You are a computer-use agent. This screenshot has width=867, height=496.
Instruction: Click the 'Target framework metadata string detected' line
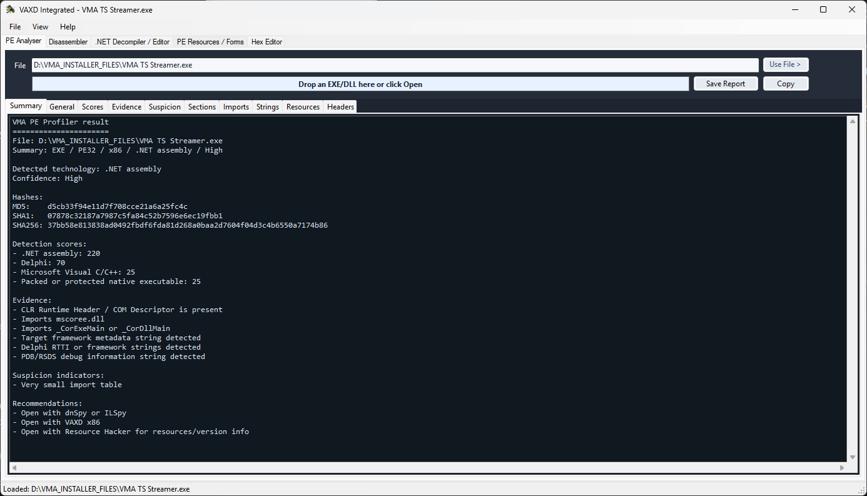click(x=106, y=338)
